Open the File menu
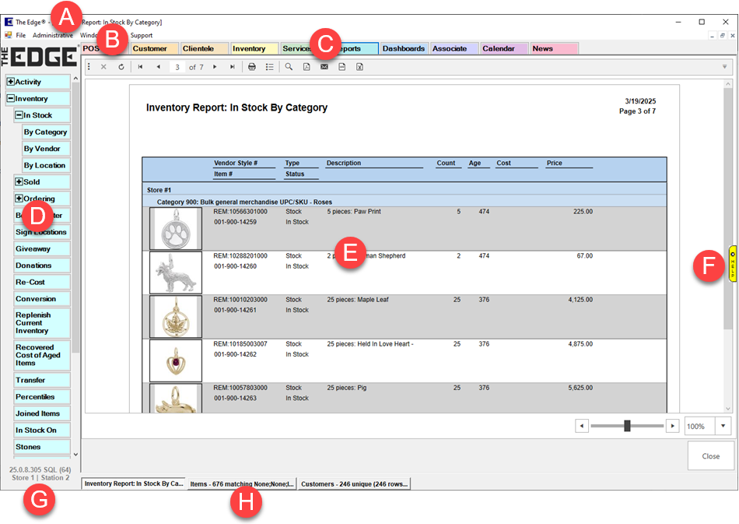The height and width of the screenshot is (524, 739). (21, 35)
